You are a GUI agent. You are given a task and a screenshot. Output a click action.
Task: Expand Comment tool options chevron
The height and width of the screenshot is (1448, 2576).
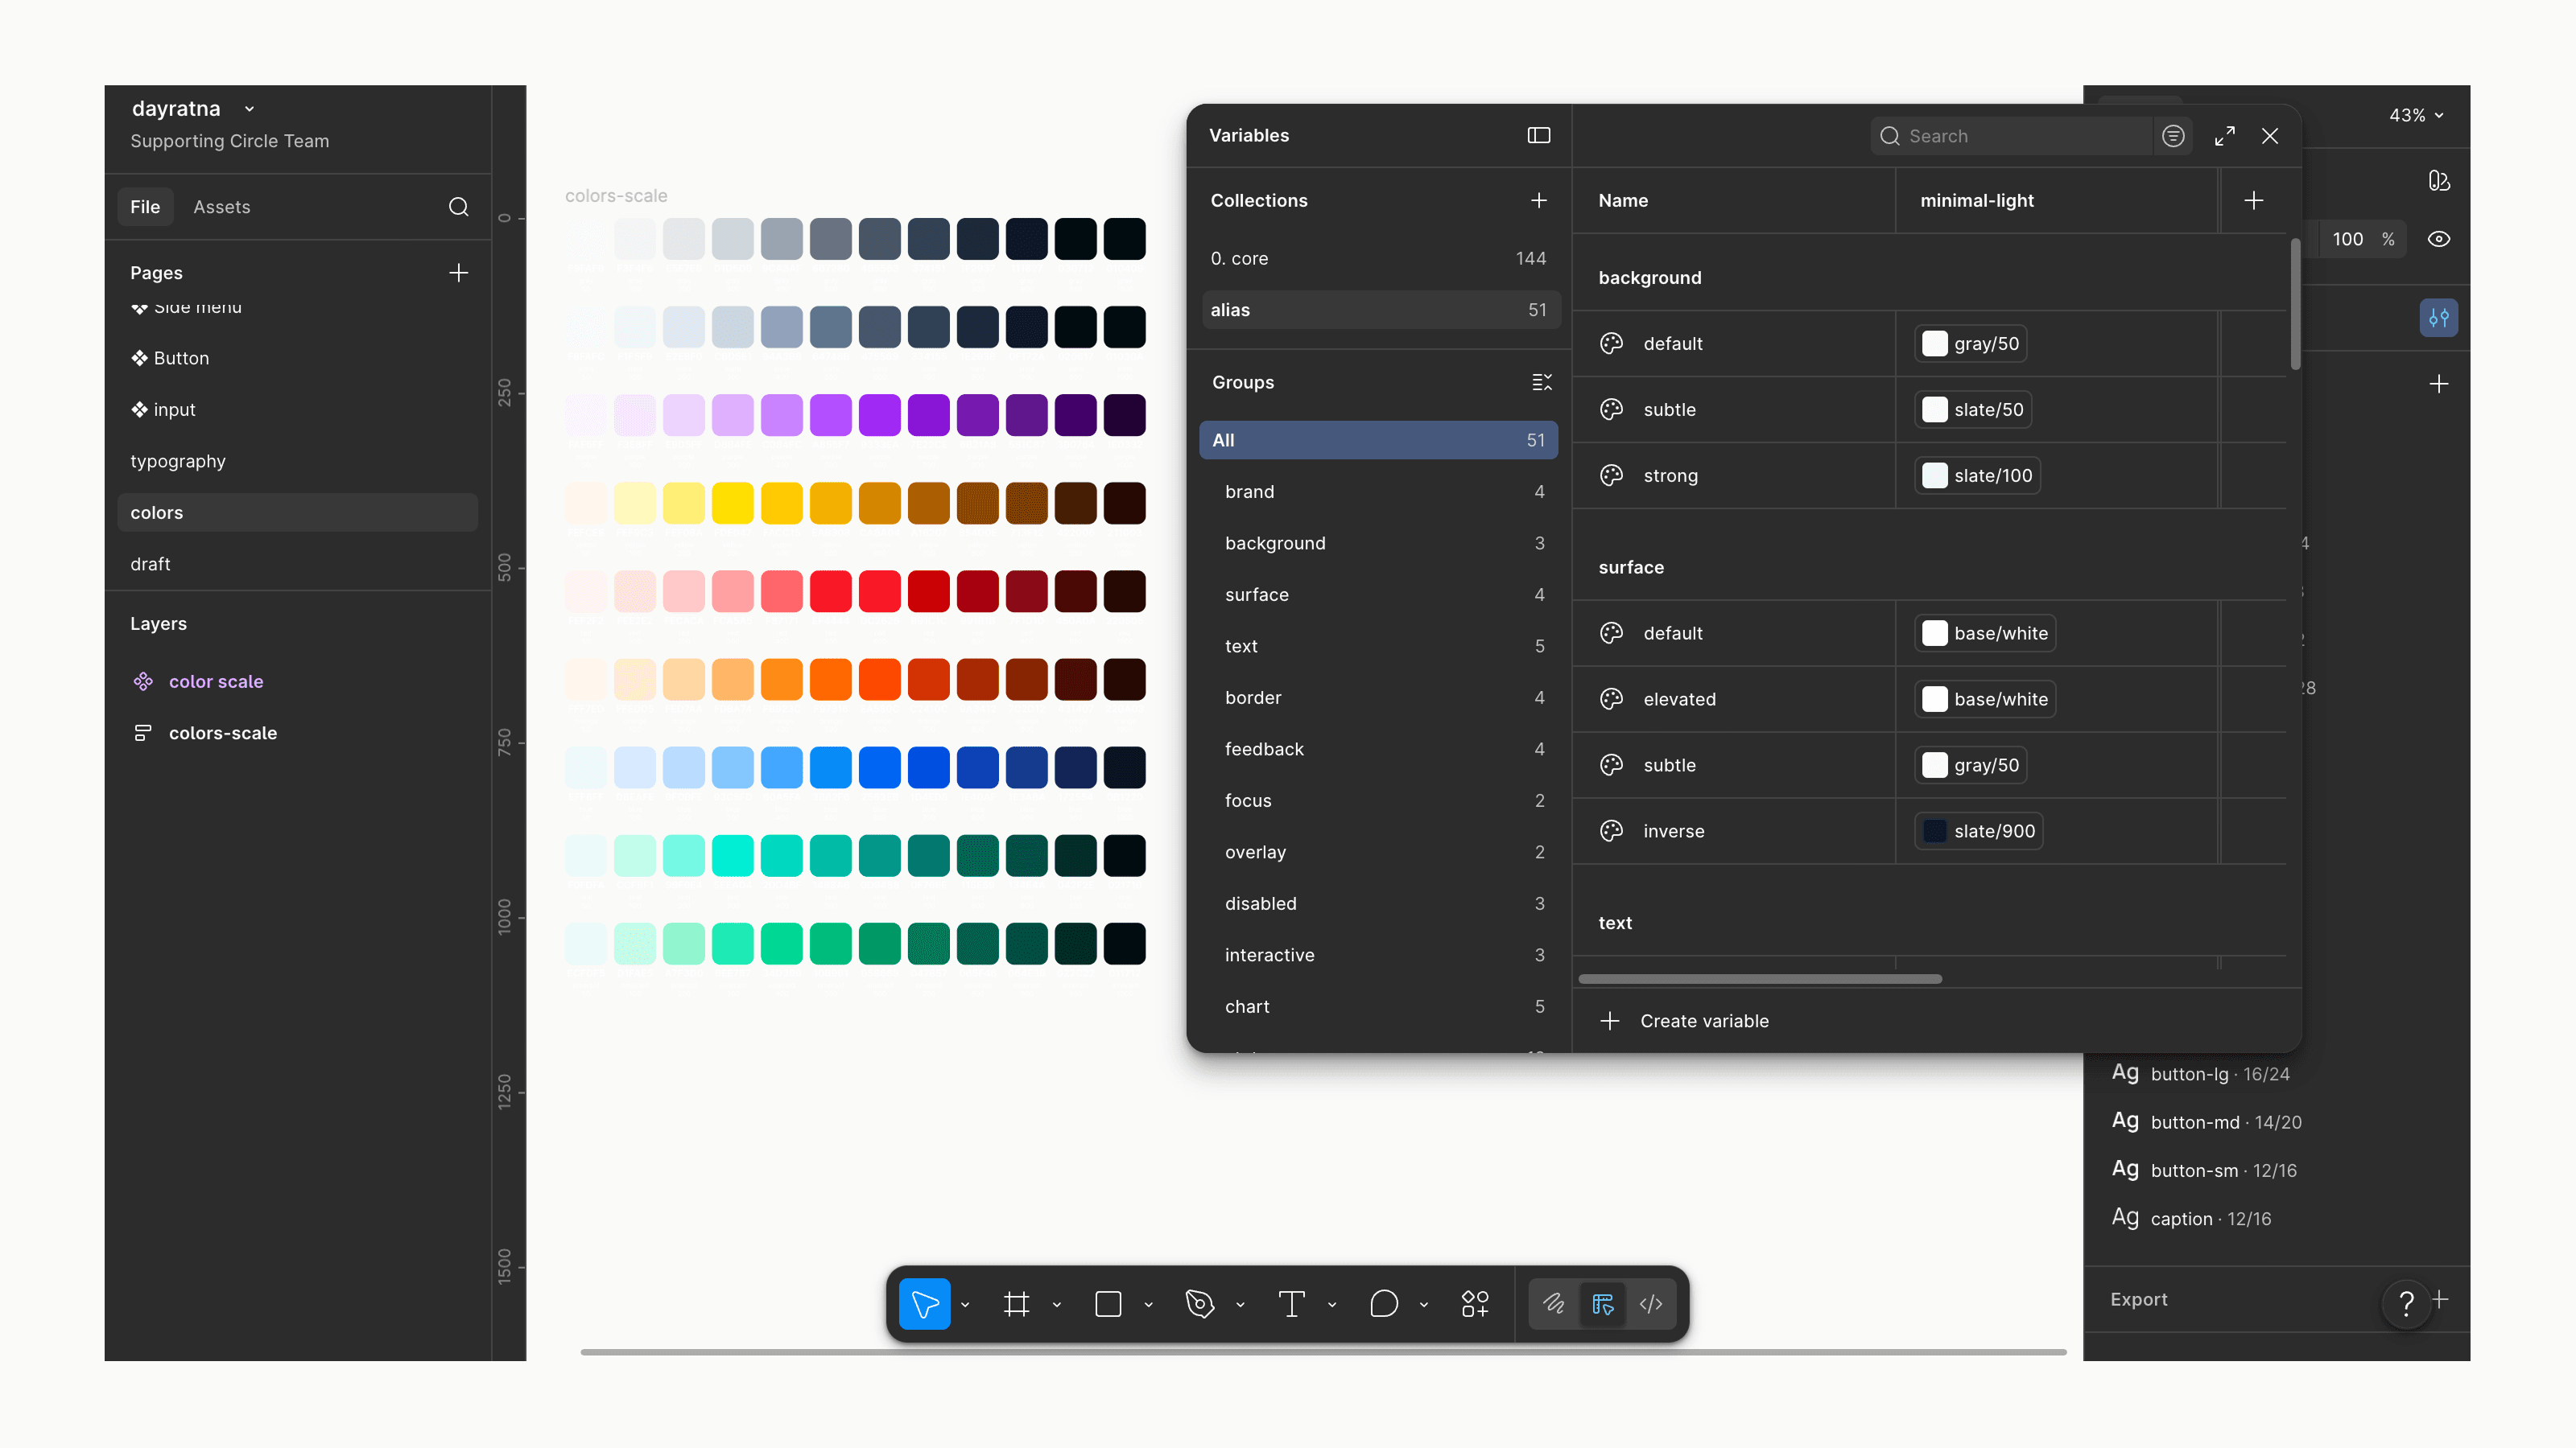coord(1423,1305)
